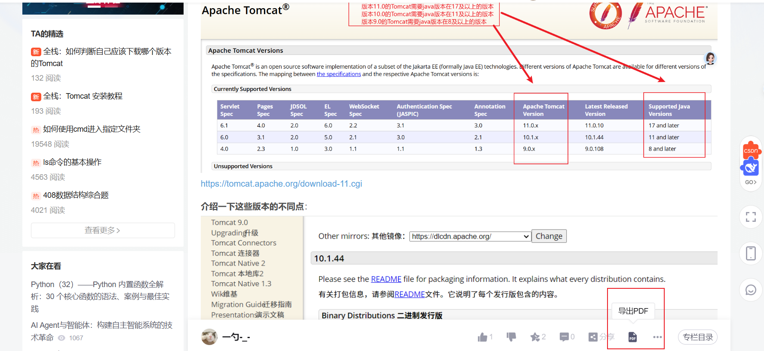Expand 查看更多 under TA的精选
This screenshot has height=351, width=764.
[103, 230]
